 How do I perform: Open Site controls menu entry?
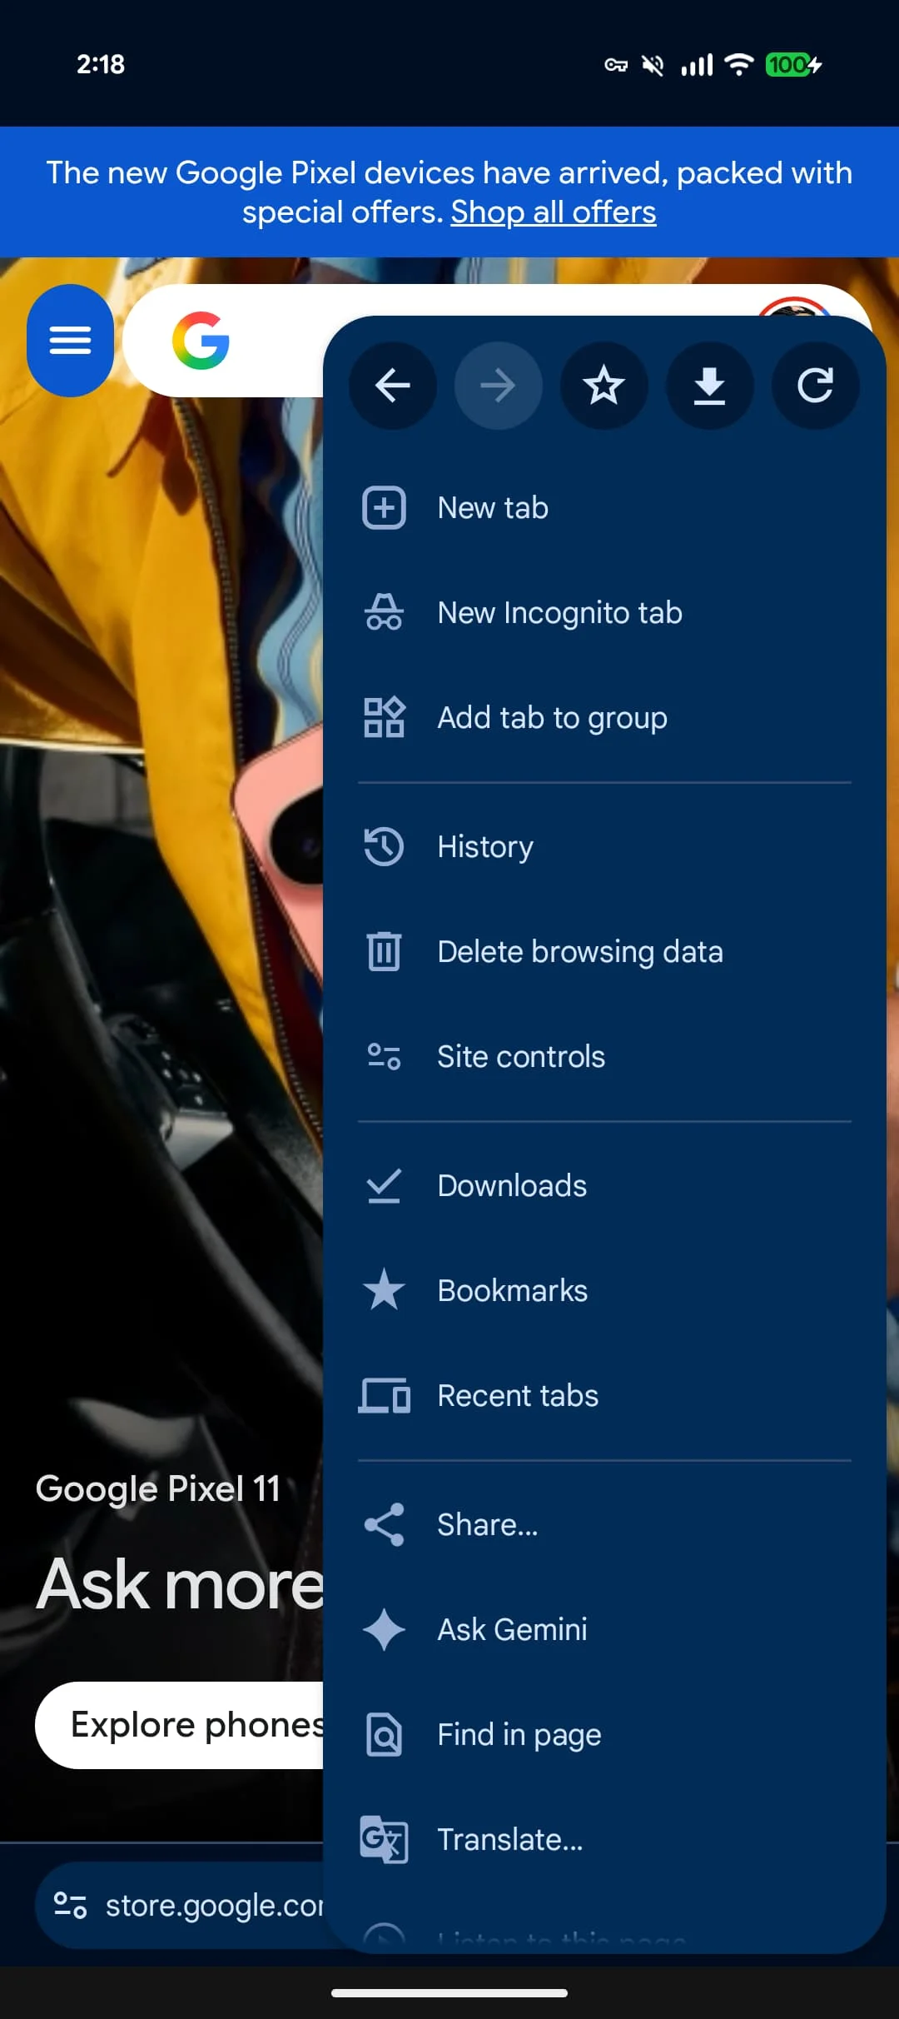click(604, 1057)
